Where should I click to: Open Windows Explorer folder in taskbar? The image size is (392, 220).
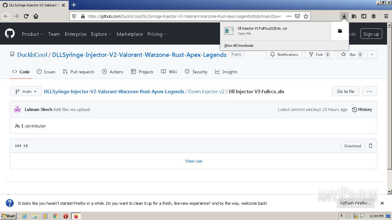pos(35,216)
